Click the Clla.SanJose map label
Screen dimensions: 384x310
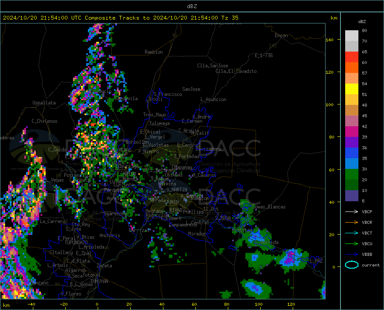tap(212, 66)
